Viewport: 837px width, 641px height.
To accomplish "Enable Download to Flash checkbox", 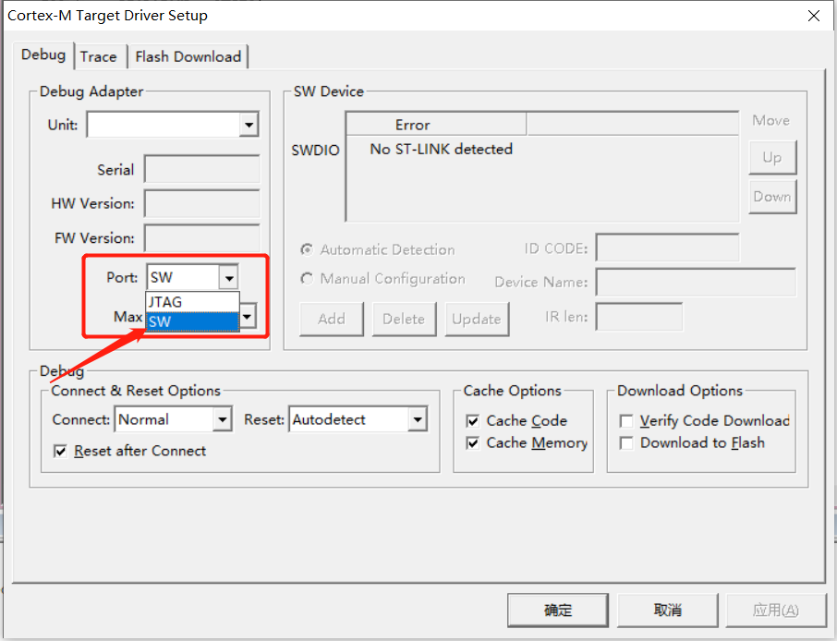I will [626, 443].
